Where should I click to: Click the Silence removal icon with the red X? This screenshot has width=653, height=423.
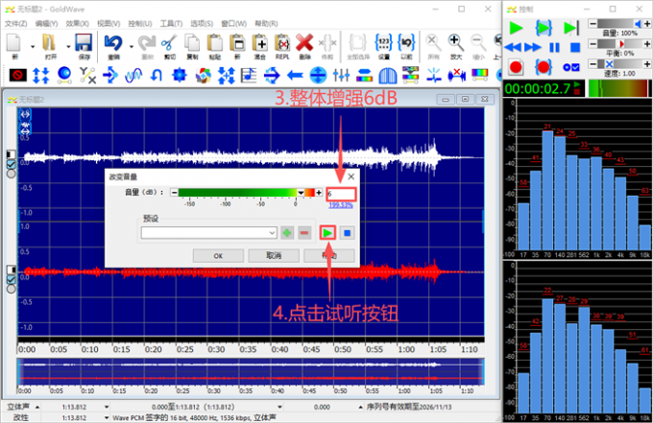[456, 75]
